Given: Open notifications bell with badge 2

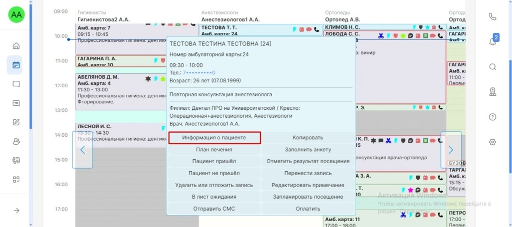Looking at the screenshot, I should click(x=492, y=41).
